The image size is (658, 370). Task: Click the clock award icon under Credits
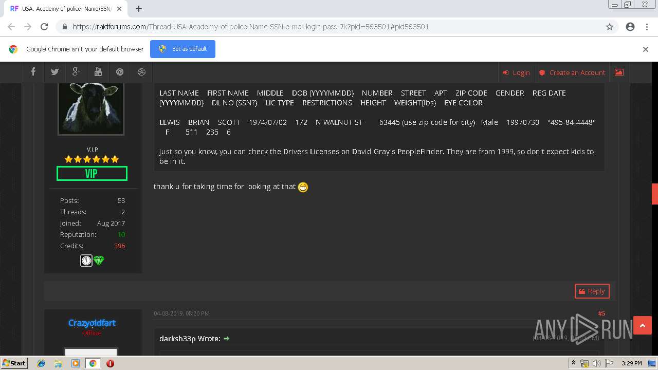point(86,261)
